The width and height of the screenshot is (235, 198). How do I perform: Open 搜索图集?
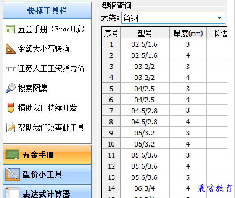tap(33, 88)
